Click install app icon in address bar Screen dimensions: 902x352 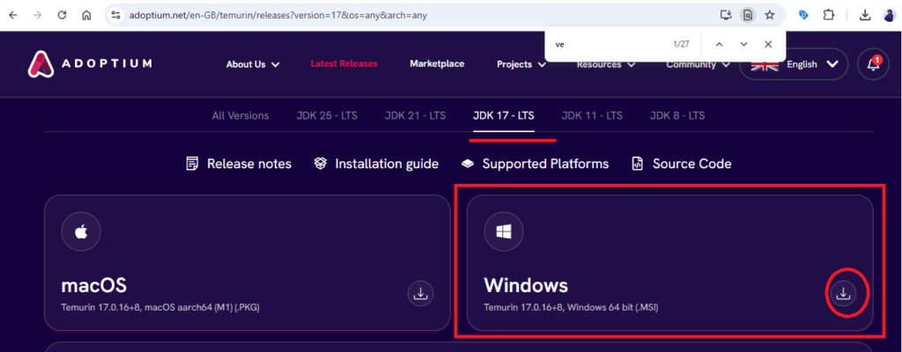tap(726, 15)
